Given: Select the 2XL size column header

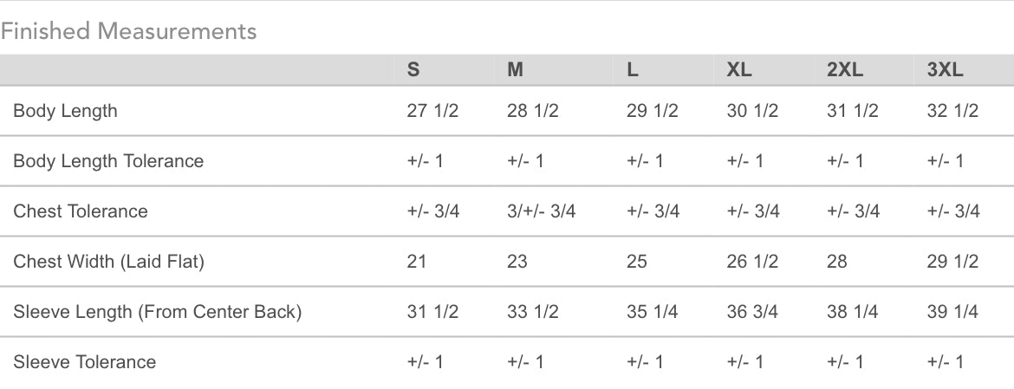Looking at the screenshot, I should click(845, 70).
